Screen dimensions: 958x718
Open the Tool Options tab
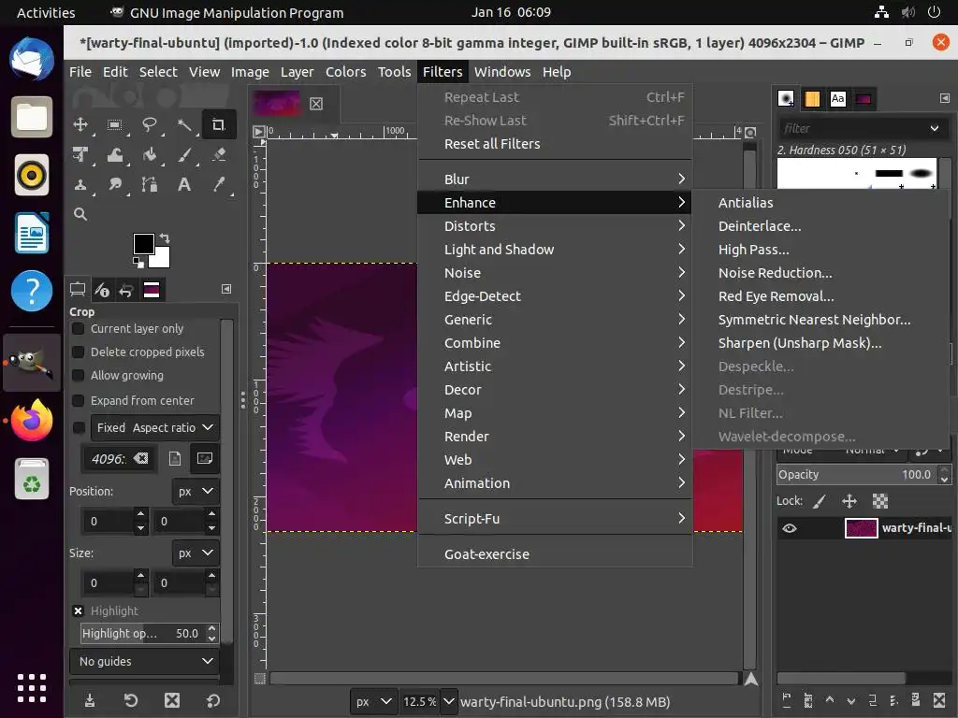pyautogui.click(x=78, y=290)
